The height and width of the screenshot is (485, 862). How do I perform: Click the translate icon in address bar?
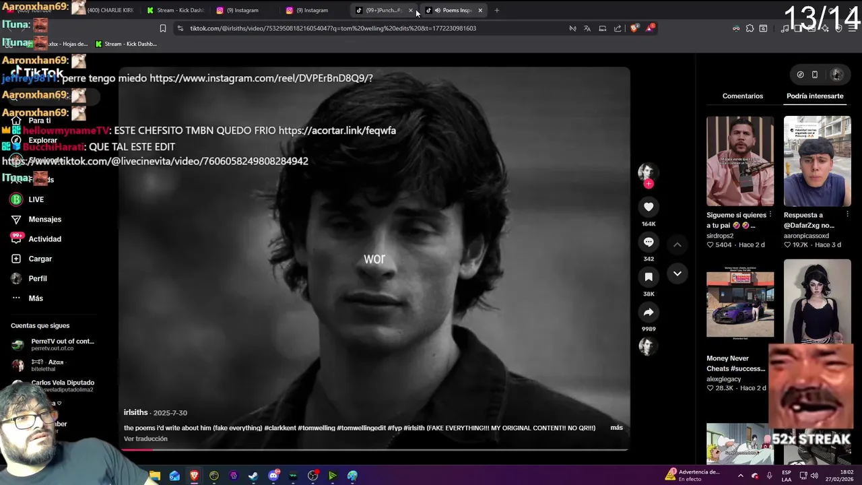[x=587, y=28]
